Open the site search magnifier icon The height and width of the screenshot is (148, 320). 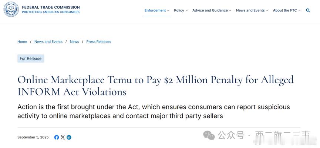(x=308, y=10)
